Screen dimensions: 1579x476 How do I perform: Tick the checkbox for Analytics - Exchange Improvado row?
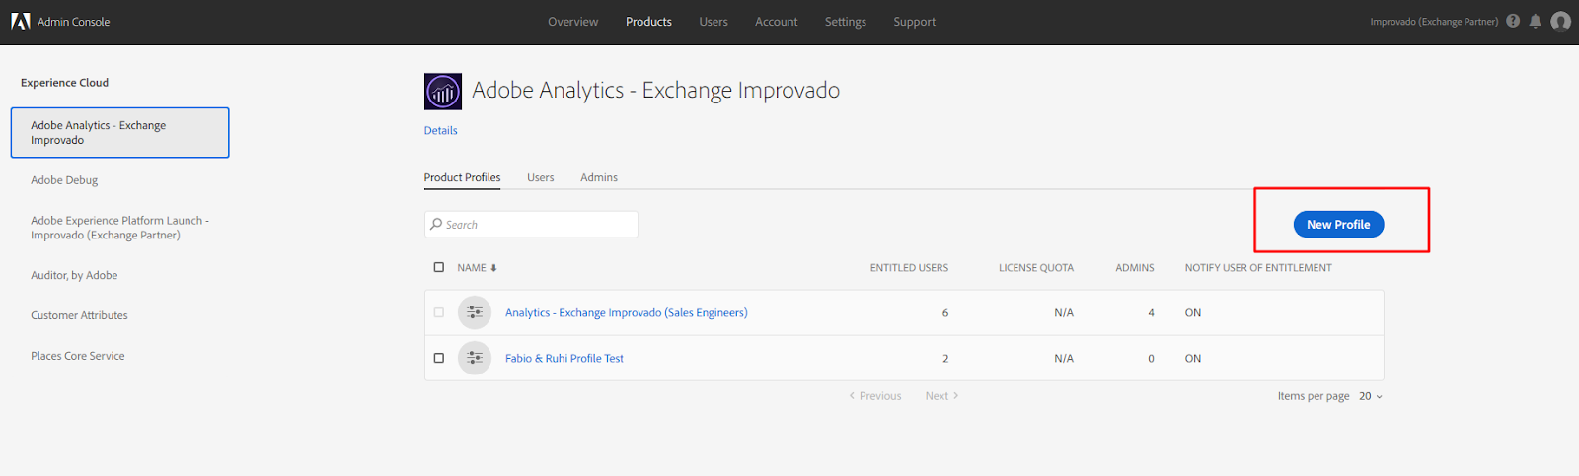click(439, 312)
